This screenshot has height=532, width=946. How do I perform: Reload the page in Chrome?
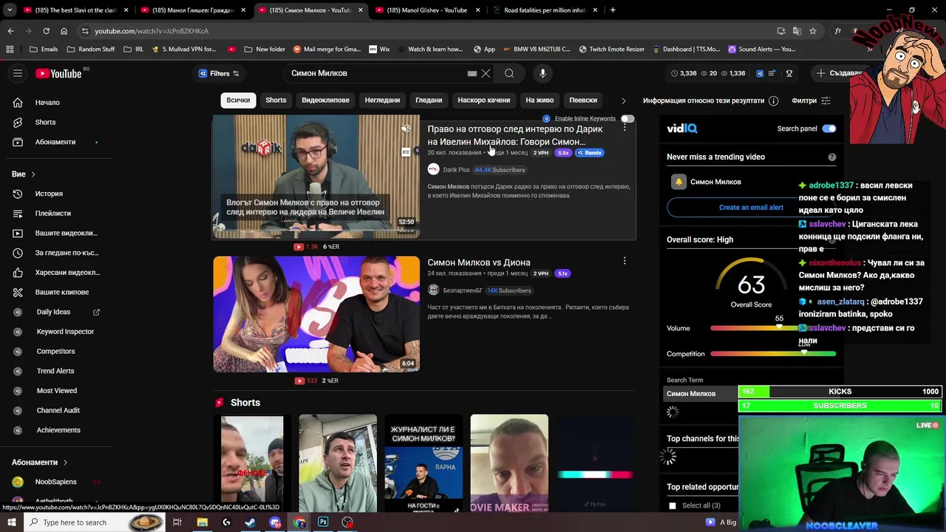point(46,31)
